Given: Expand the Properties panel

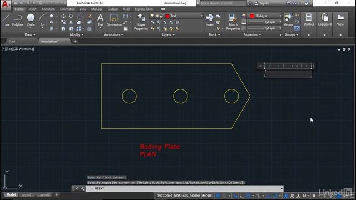Looking at the screenshot, I should (252, 34).
